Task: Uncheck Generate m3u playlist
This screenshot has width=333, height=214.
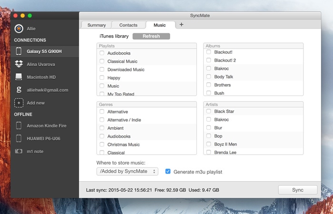Action: (168, 171)
